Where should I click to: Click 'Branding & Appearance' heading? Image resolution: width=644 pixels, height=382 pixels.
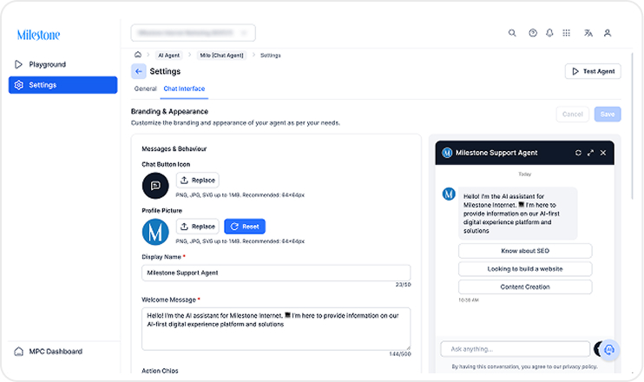169,112
